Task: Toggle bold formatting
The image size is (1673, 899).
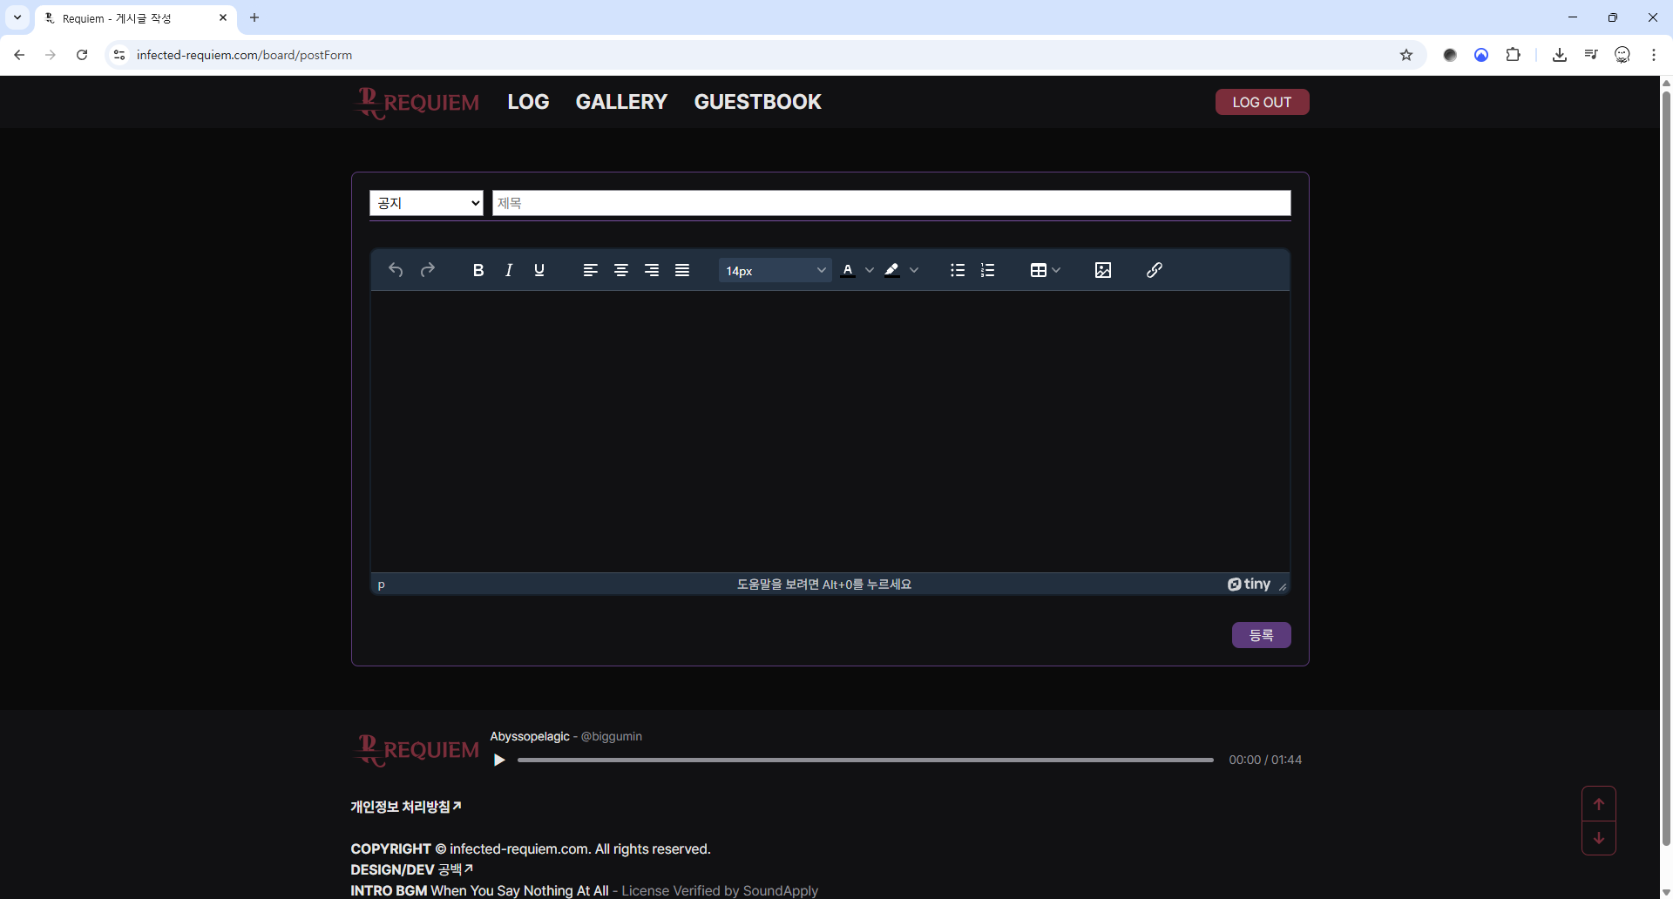Action: tap(478, 270)
